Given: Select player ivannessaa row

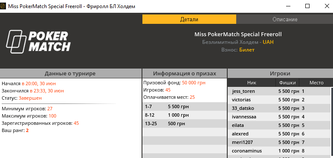Looking at the screenshot, I should pos(279,117).
